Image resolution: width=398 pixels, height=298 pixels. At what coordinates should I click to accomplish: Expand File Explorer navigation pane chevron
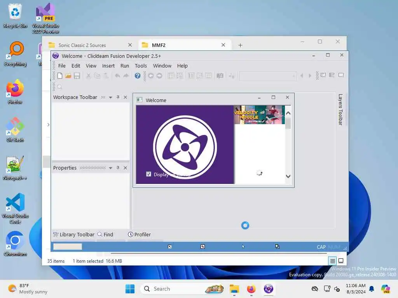point(48,125)
